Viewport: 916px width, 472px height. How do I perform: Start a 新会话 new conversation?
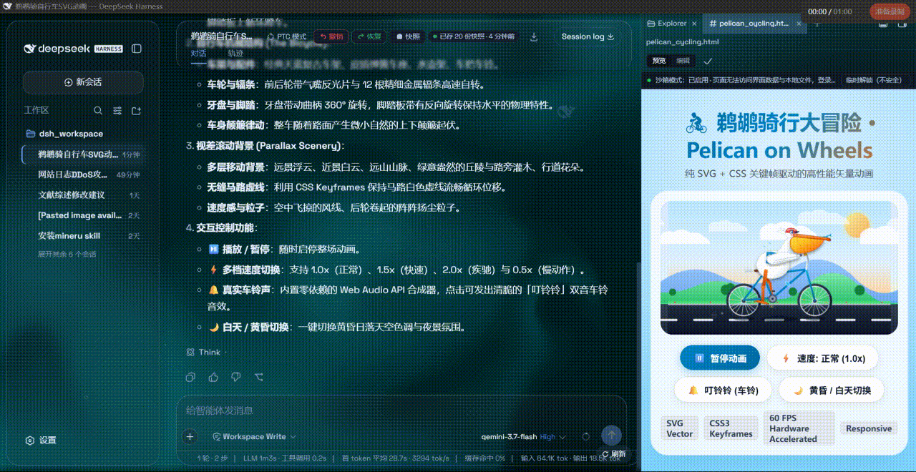83,82
